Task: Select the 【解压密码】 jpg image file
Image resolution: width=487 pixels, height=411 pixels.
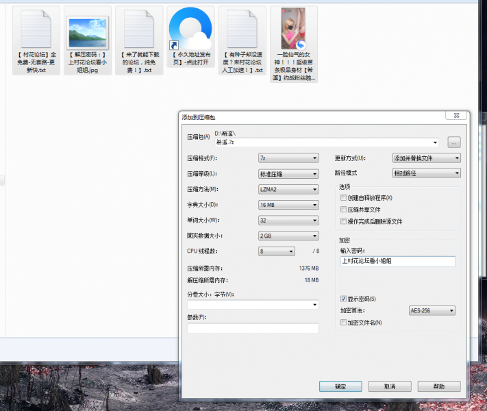Action: coord(87,32)
